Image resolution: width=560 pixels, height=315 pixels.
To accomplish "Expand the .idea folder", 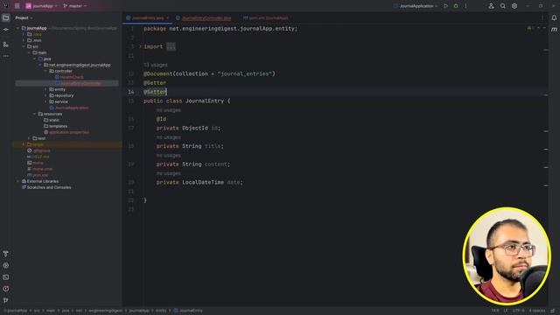I will 24,34.
